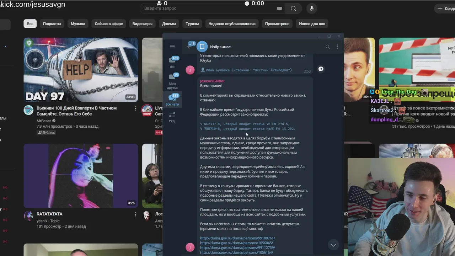Open MrBeast DAY 97 plane video thumbnail
This screenshot has width=455, height=256.
[81, 70]
